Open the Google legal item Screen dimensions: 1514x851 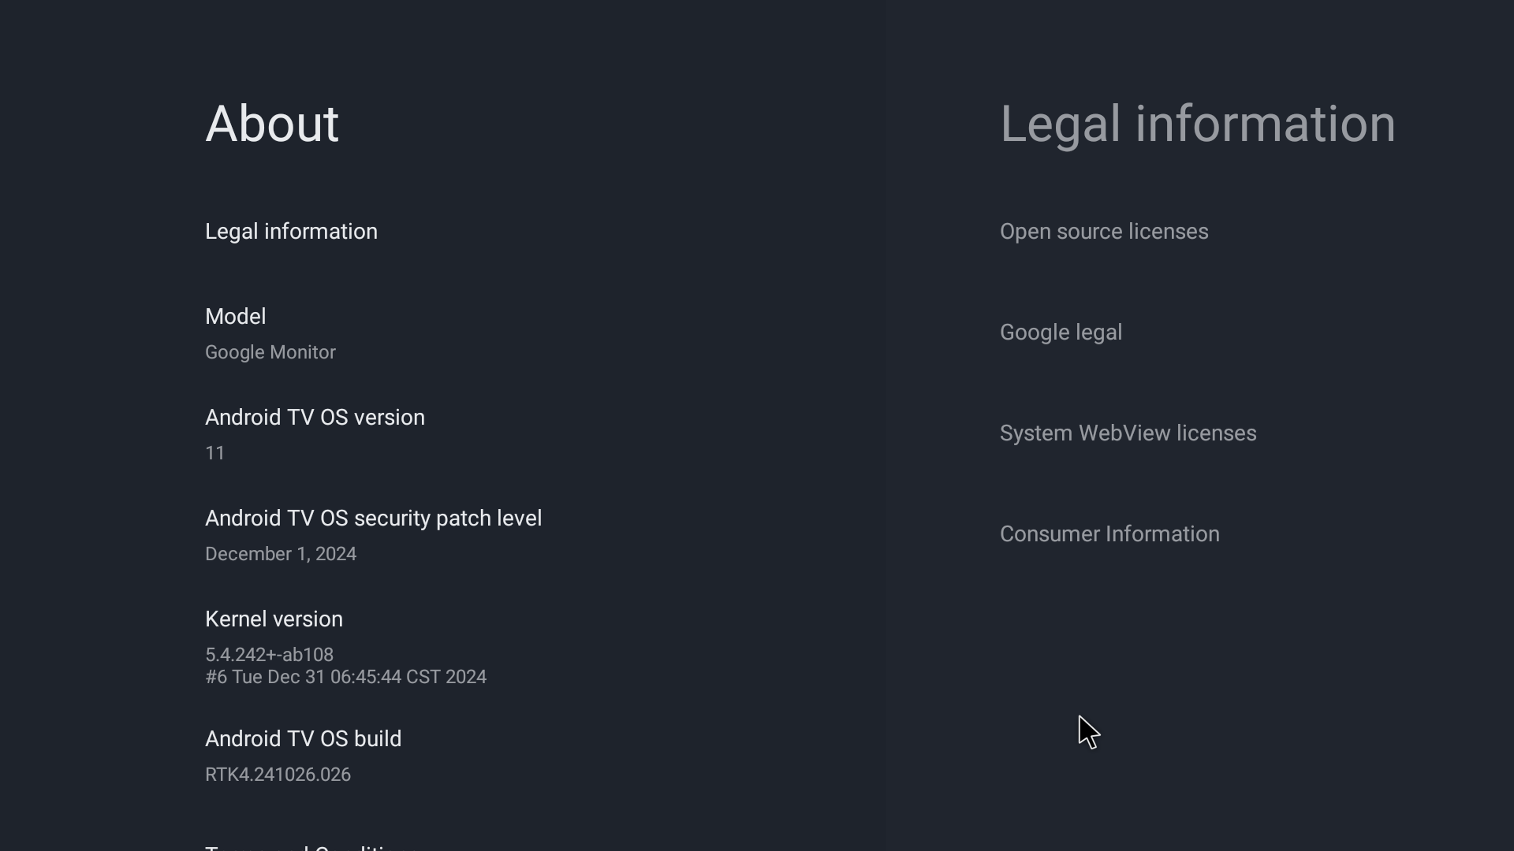1061,333
